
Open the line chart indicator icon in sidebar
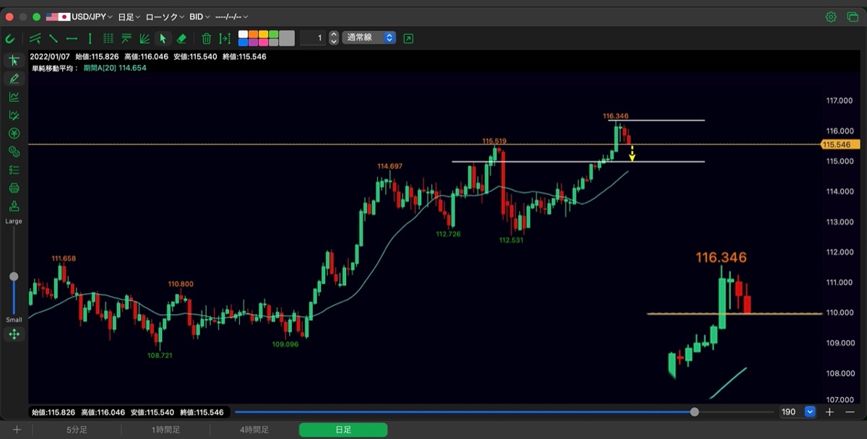14,97
